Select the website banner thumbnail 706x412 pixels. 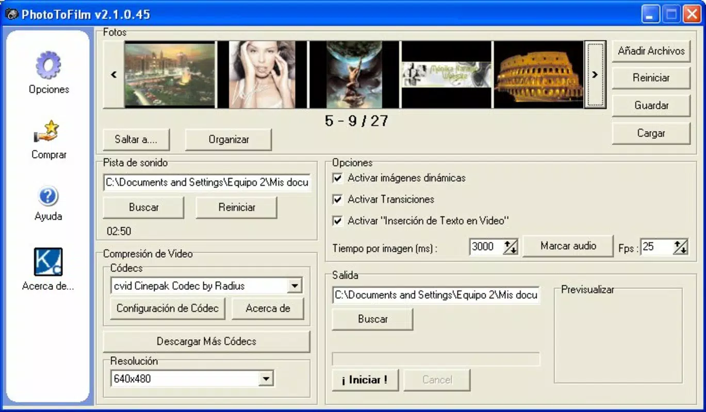click(447, 75)
